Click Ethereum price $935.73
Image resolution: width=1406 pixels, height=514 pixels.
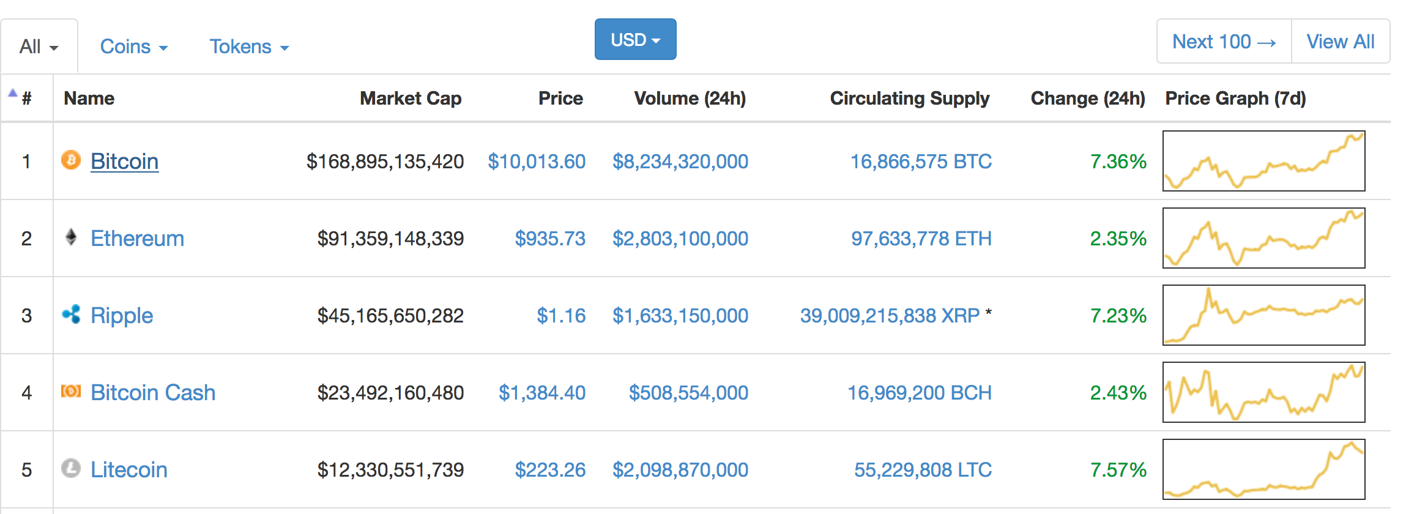[550, 239]
